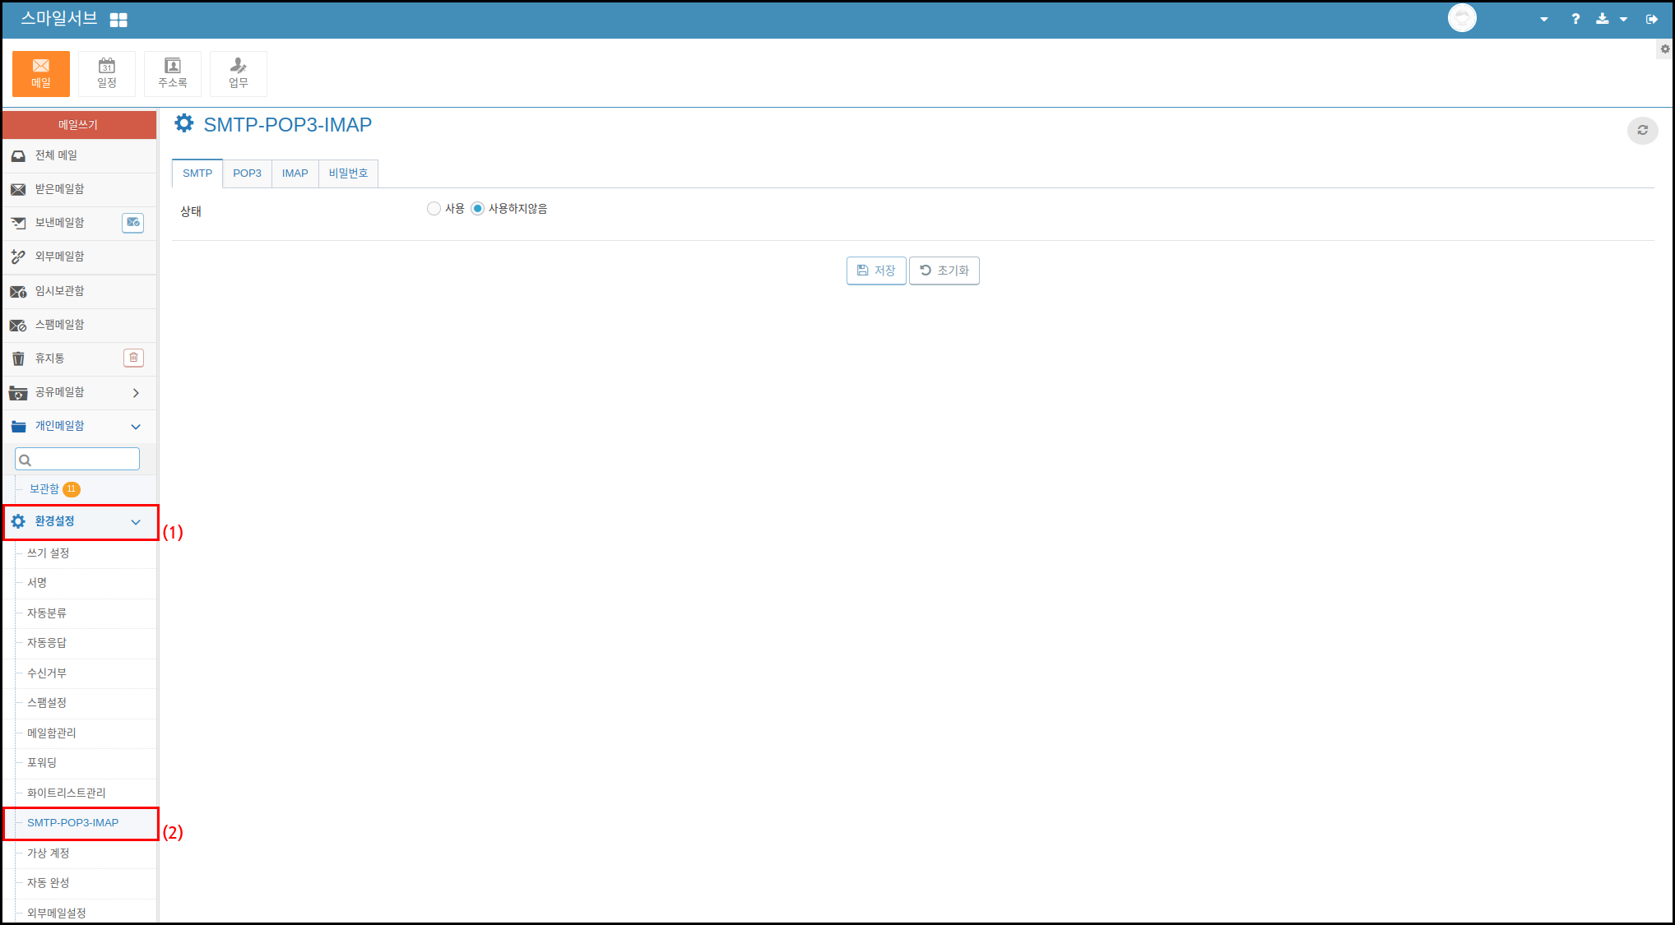Open 자동 완성 settings

coord(49,883)
